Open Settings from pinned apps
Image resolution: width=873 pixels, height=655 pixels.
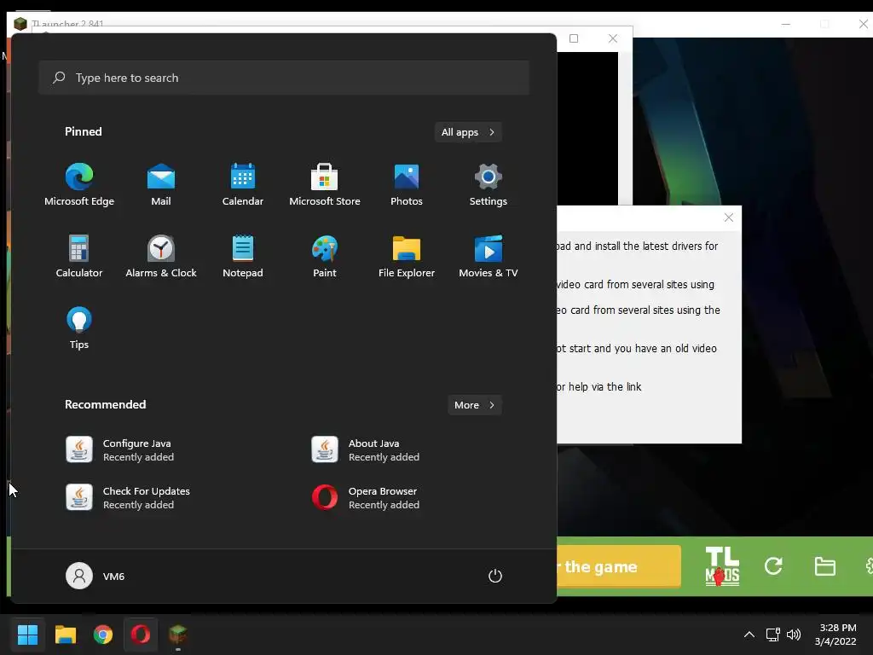(489, 185)
